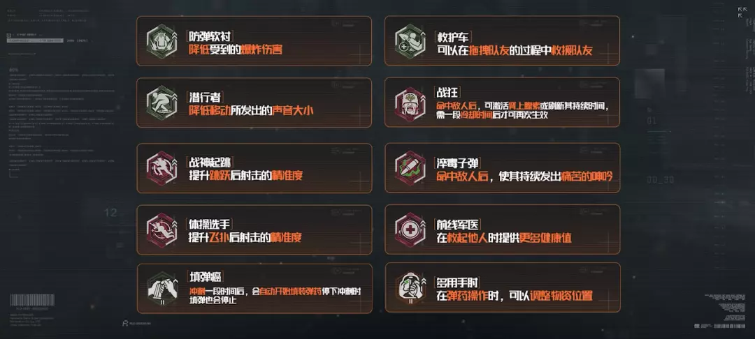Select the 多用手肘 perk icon
The image size is (755, 339).
[x=410, y=288]
